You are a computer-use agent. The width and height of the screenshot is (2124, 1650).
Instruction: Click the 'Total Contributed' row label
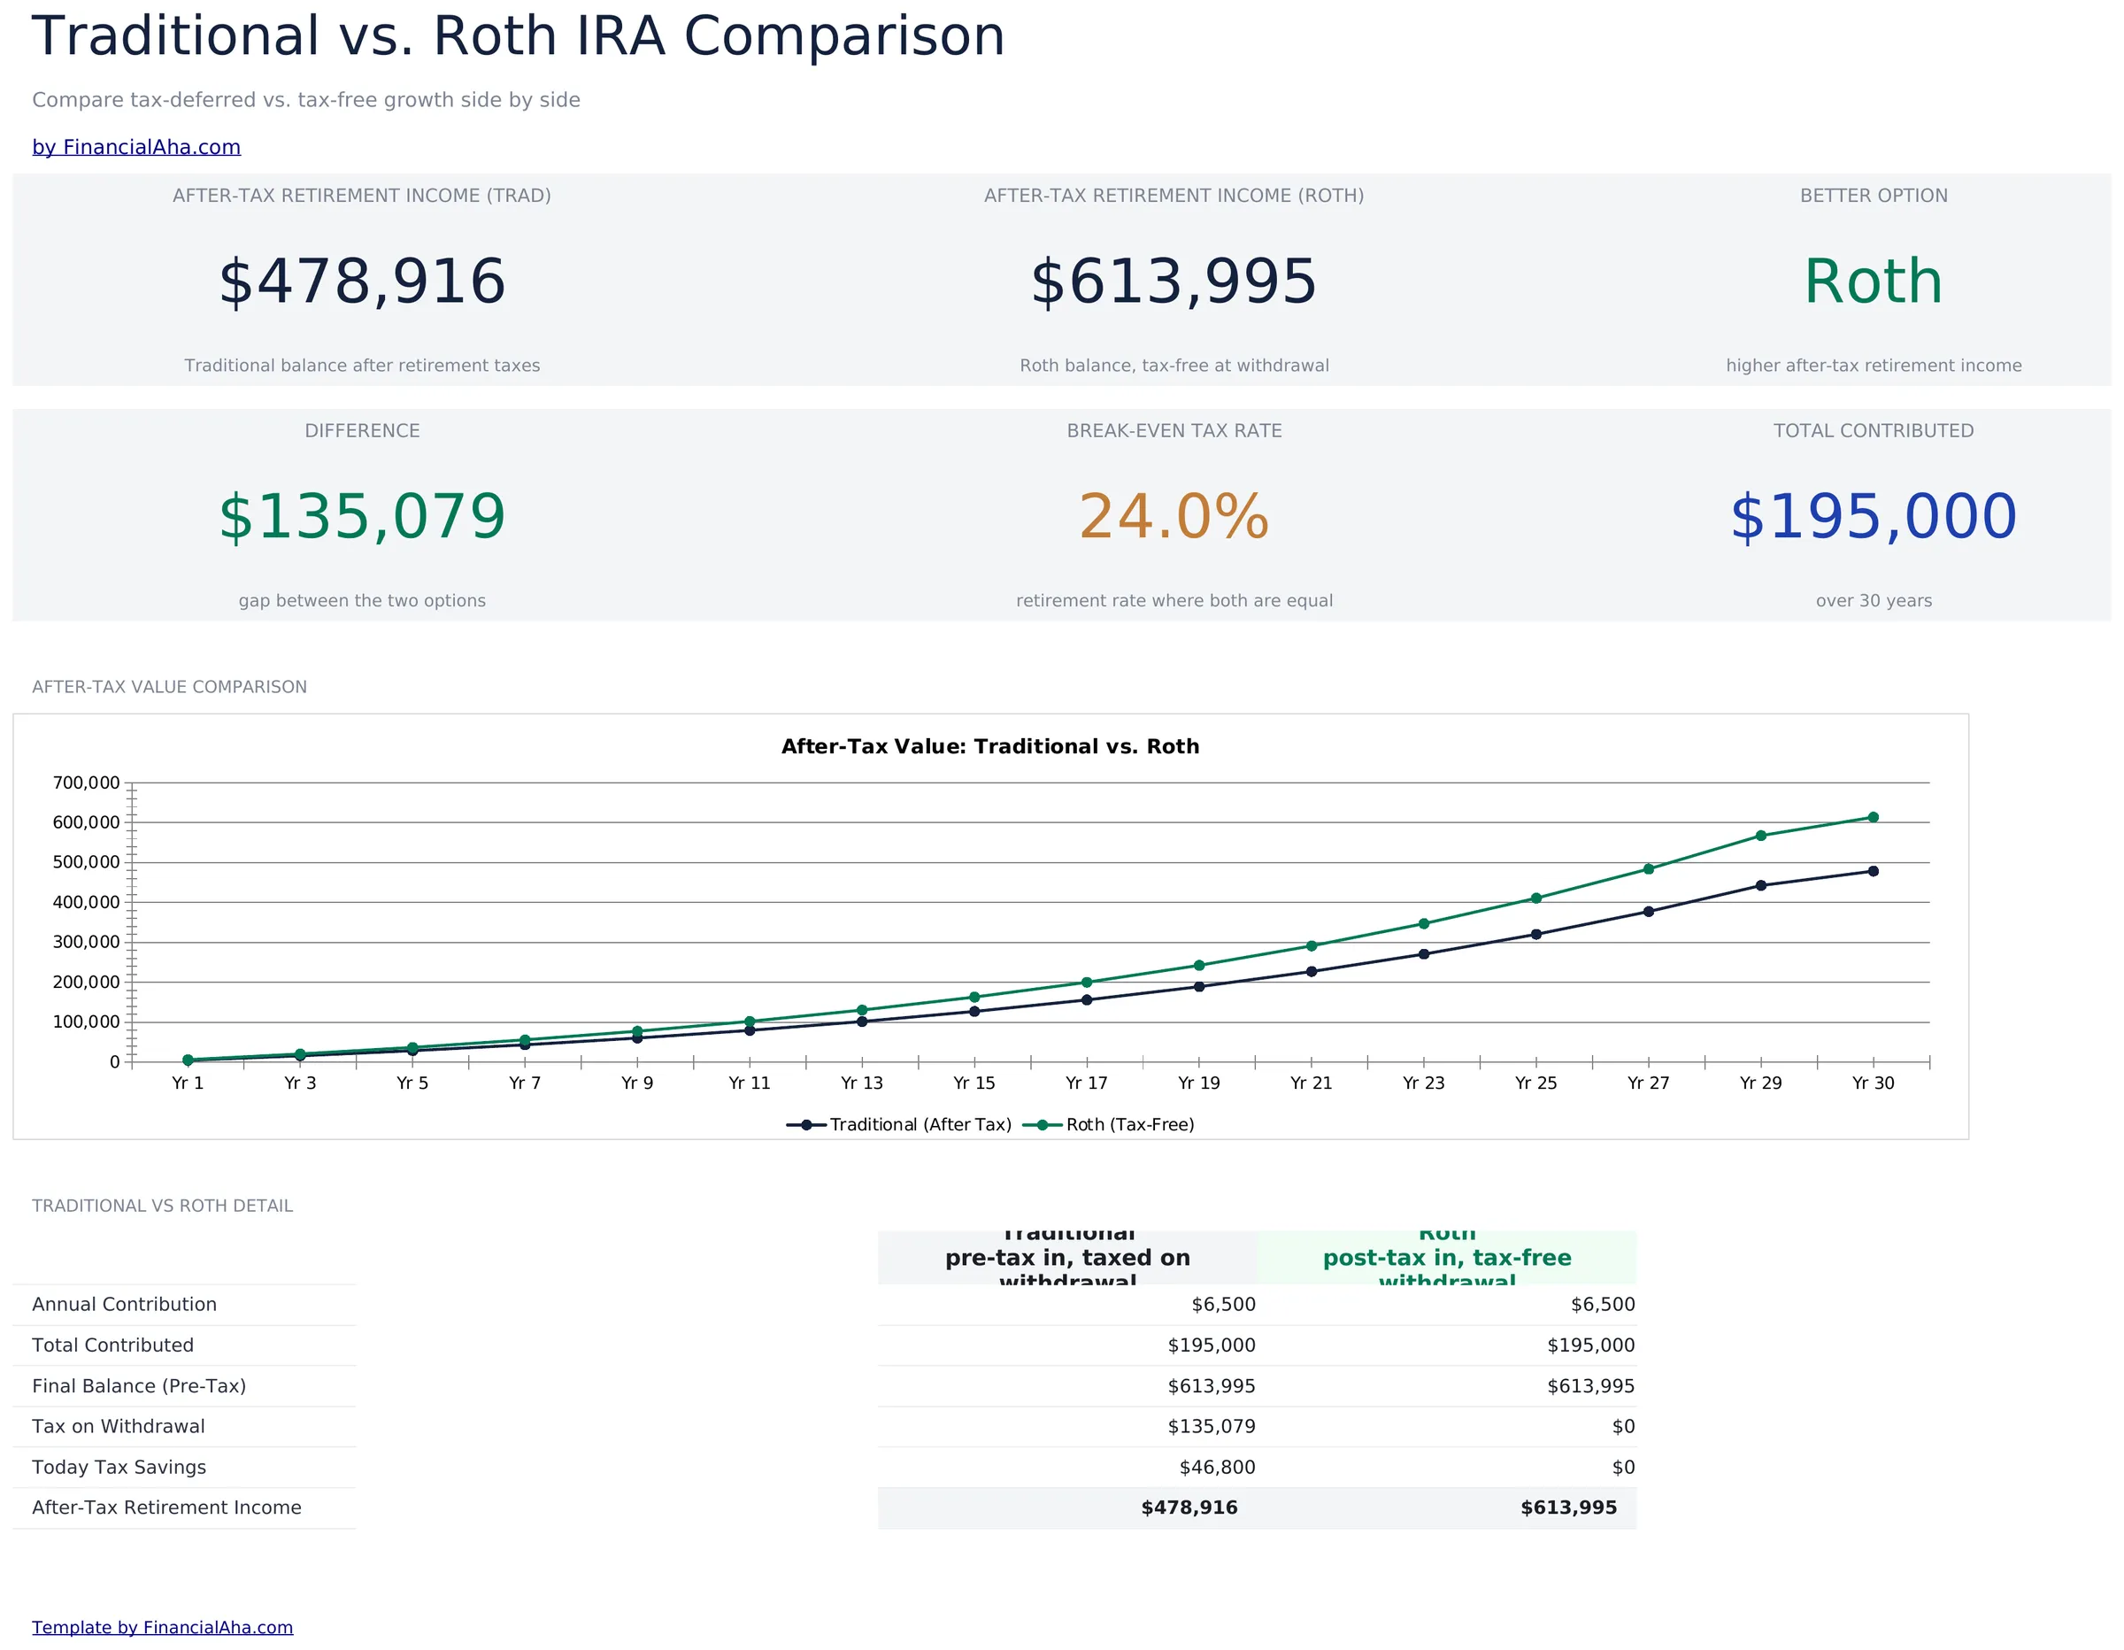(x=112, y=1345)
